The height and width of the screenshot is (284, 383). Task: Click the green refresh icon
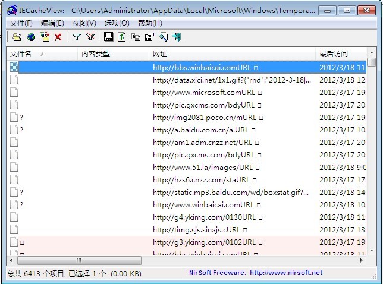(122, 37)
